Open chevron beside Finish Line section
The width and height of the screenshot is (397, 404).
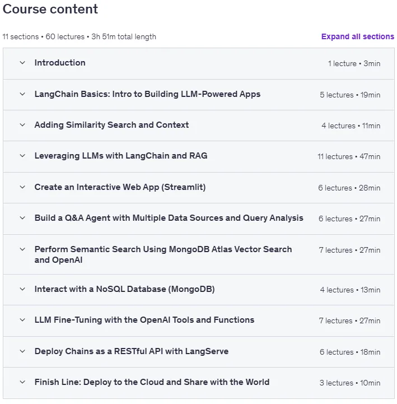coord(22,382)
